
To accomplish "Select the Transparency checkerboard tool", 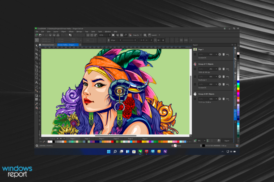I will click(36, 99).
